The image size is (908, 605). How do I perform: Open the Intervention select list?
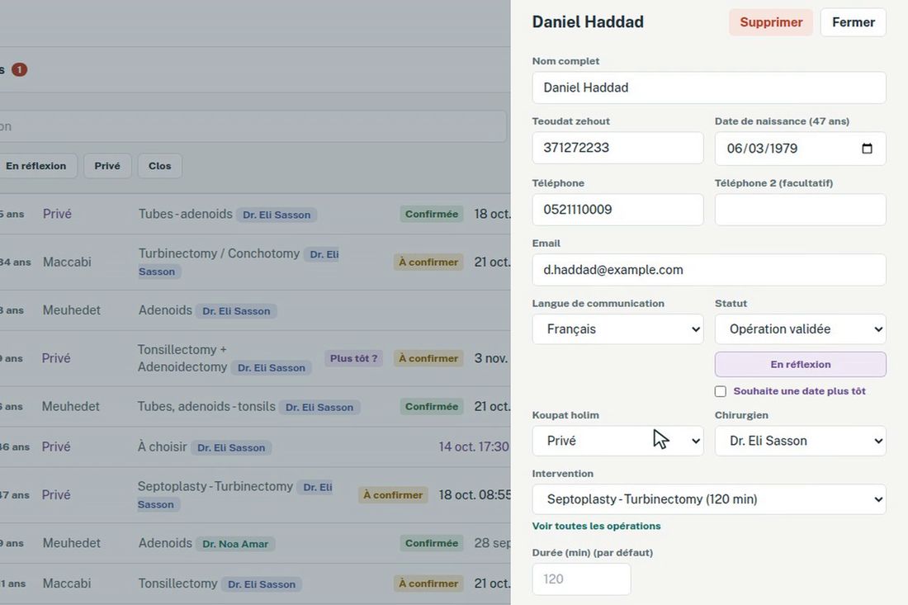pyautogui.click(x=709, y=499)
